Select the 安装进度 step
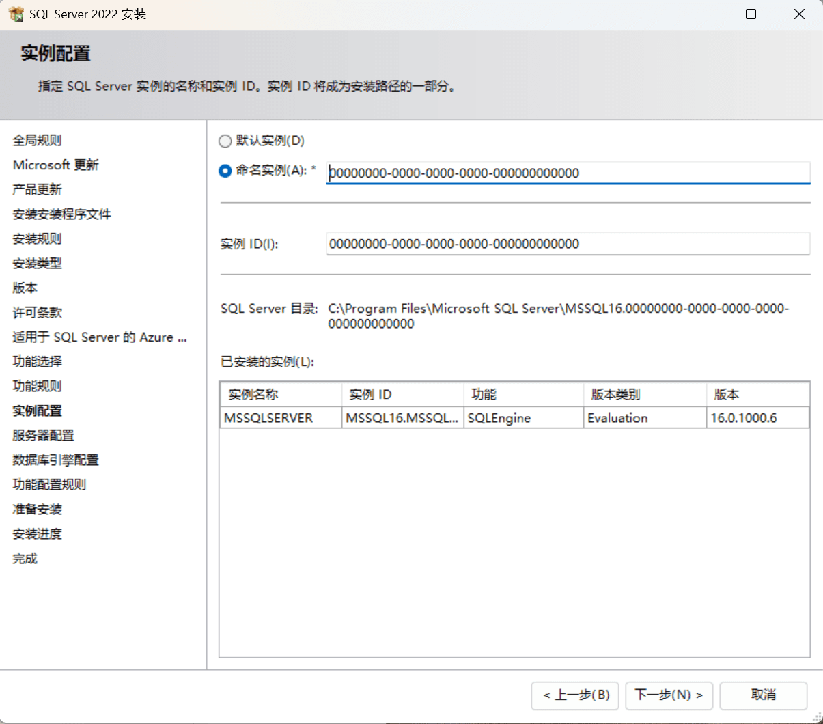 click(37, 533)
